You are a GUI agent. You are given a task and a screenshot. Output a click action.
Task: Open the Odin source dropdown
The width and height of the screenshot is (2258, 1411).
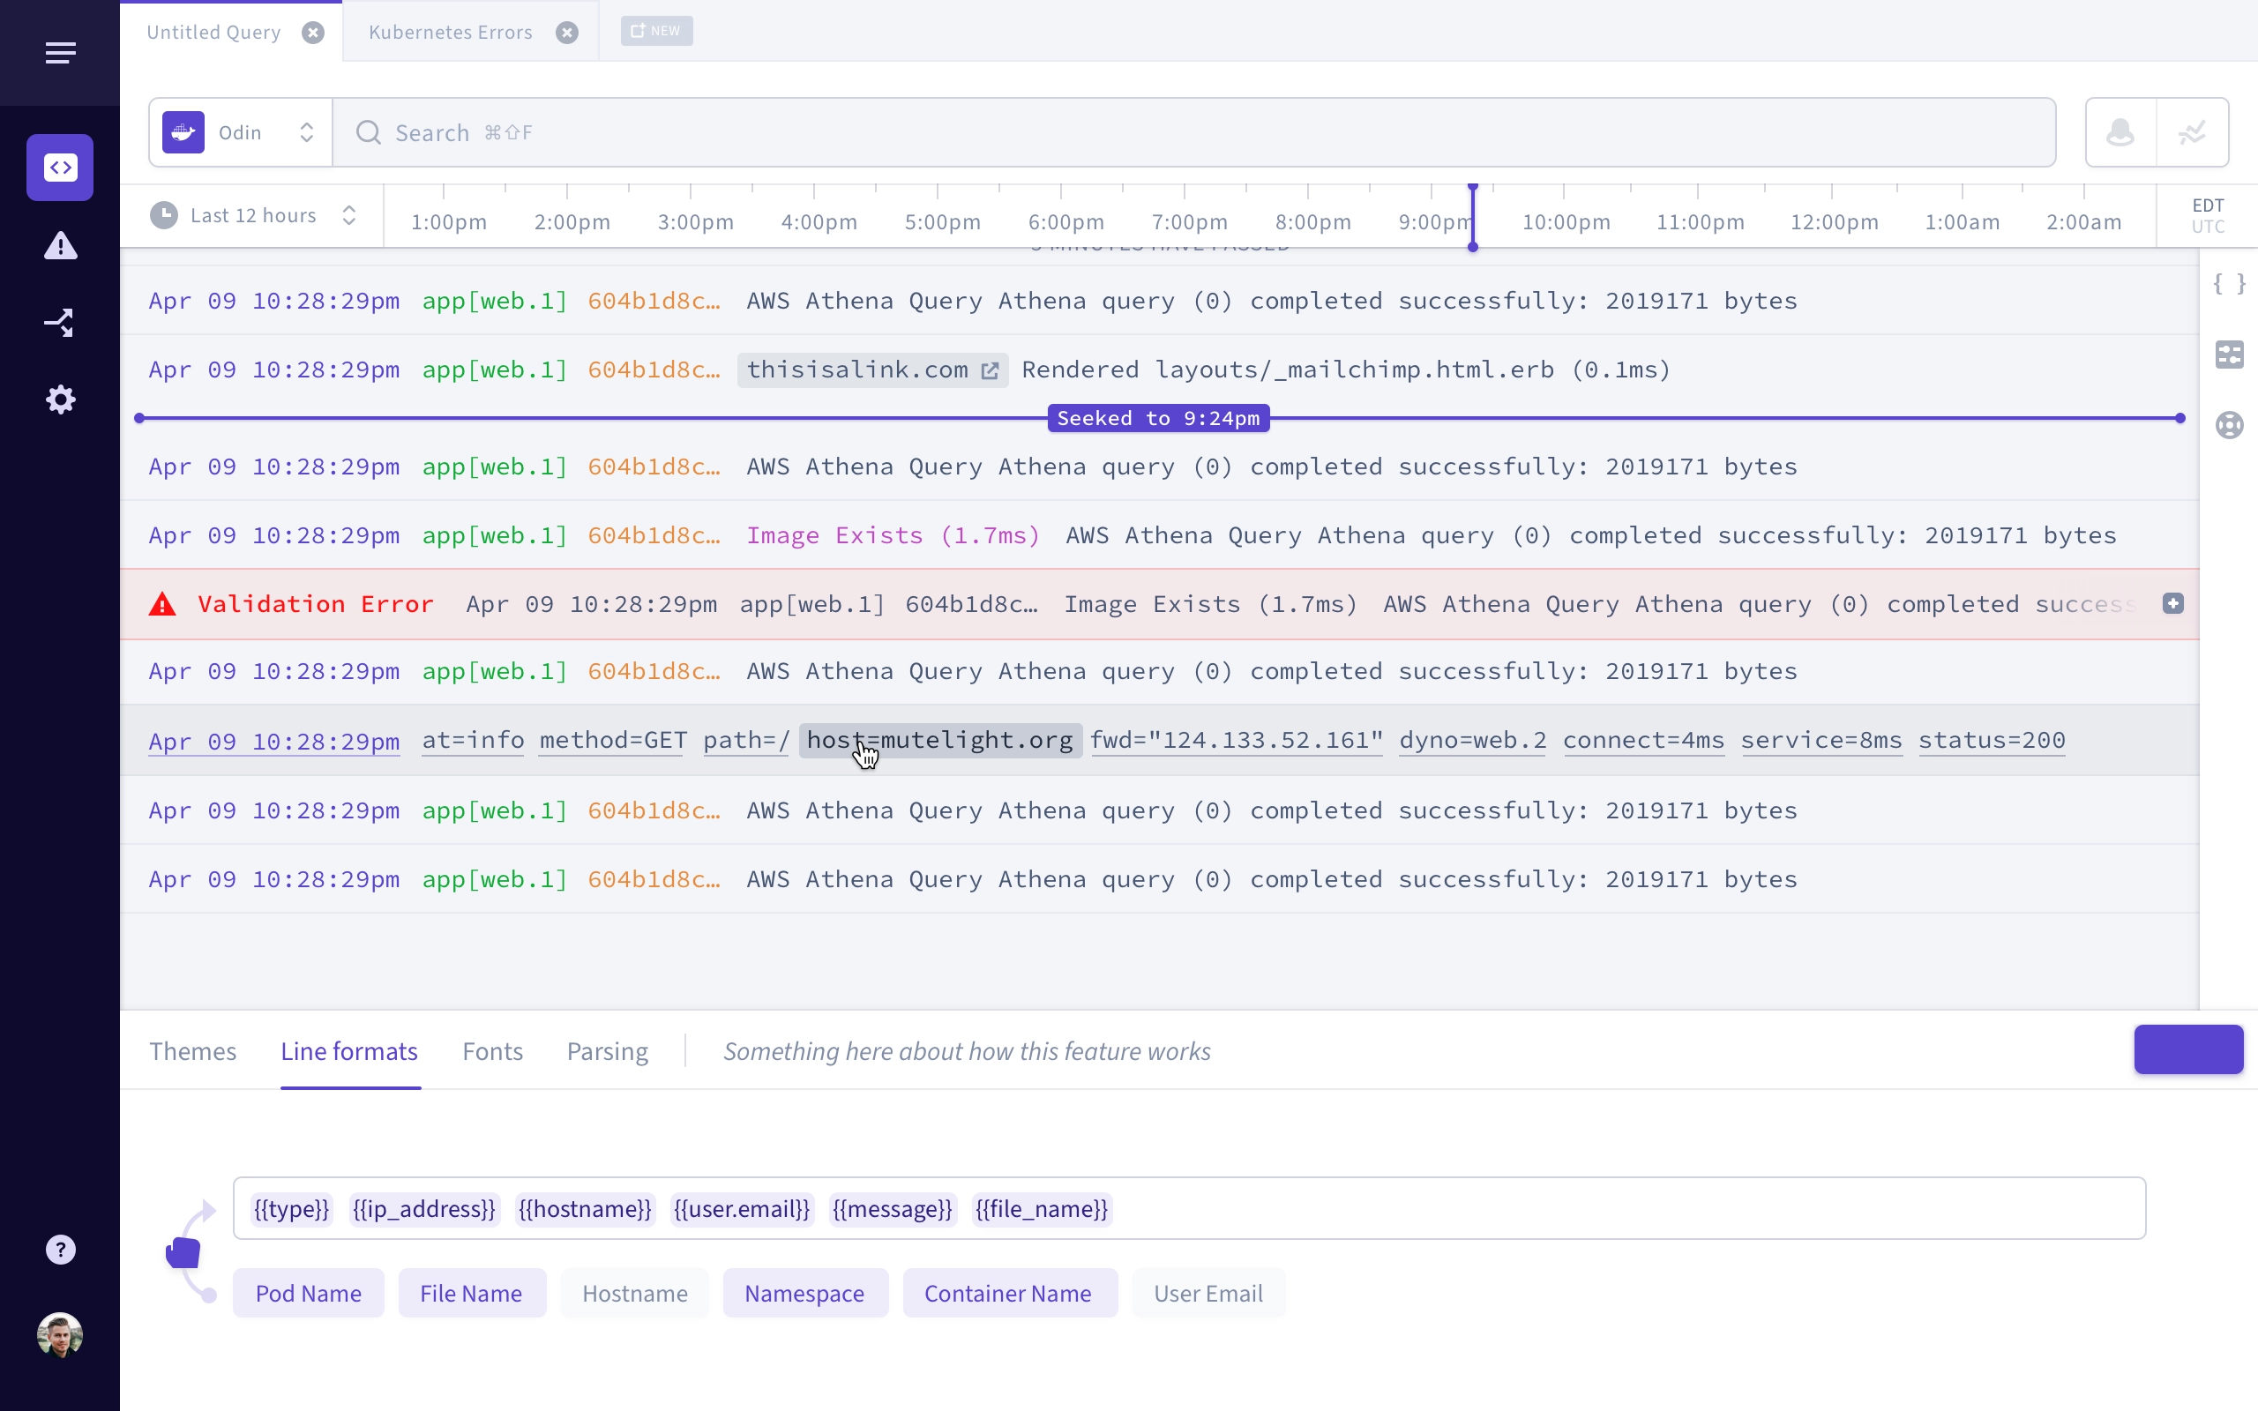(x=241, y=132)
